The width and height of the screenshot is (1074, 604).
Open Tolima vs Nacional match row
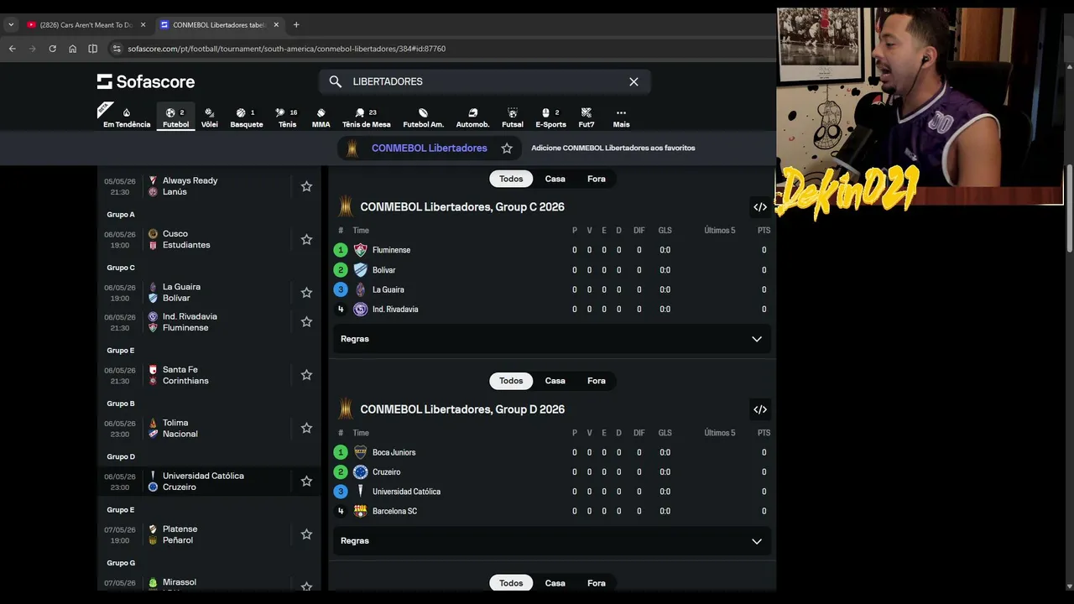click(209, 428)
